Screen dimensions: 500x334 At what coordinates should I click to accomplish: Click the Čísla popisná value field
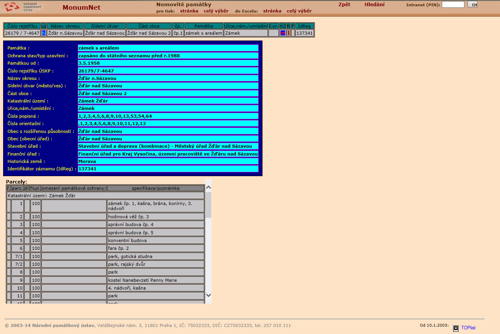pos(168,116)
